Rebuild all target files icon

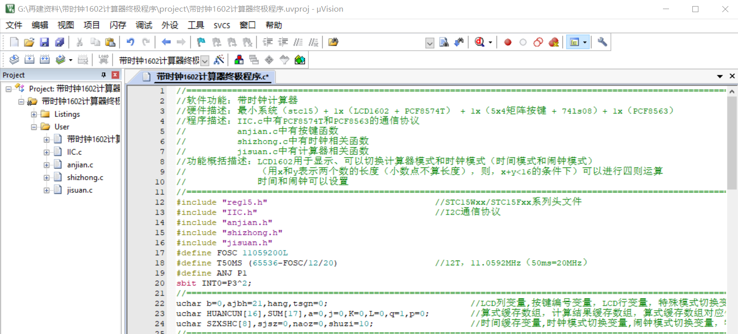[45, 60]
